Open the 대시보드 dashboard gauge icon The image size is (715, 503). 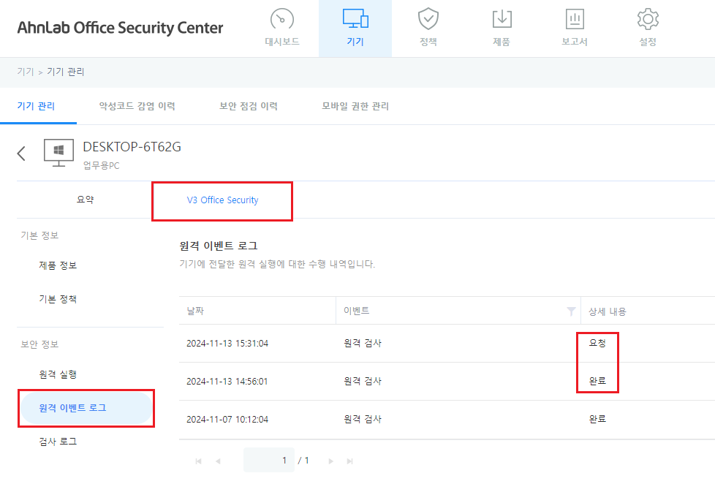282,20
